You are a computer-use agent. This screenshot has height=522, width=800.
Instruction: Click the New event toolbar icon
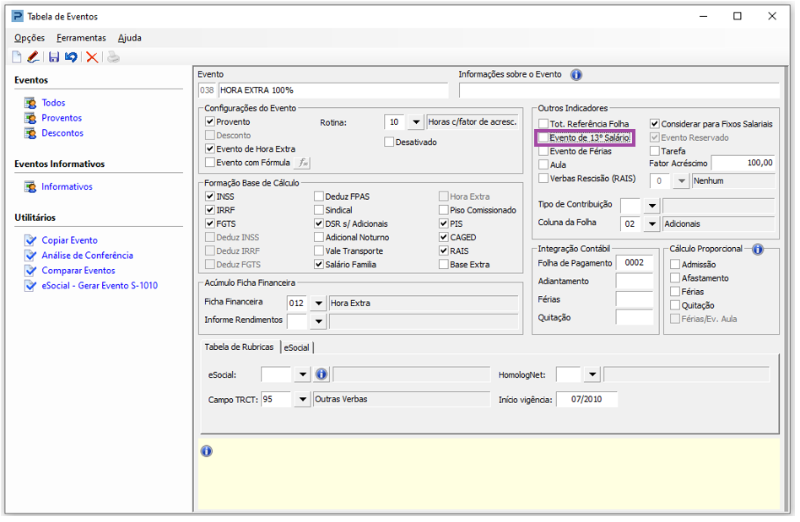[x=17, y=57]
